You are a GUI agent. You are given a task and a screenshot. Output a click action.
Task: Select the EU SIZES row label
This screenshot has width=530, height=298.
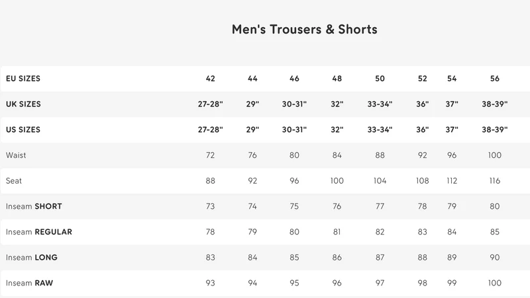click(23, 79)
